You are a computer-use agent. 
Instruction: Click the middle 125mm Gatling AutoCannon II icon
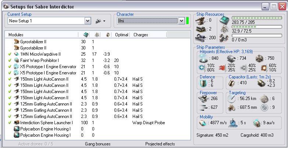point(17,110)
